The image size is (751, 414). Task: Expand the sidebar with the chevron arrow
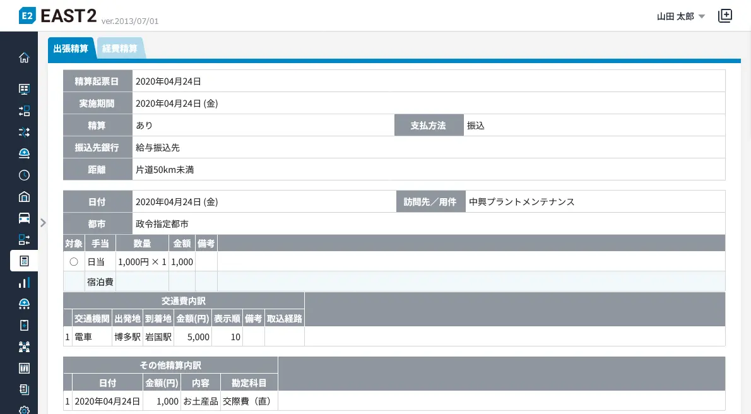43,222
